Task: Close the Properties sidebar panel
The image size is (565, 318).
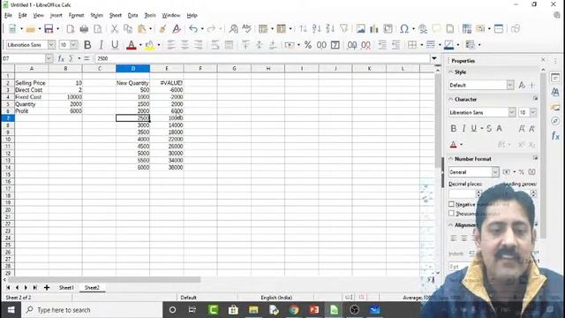Action: pos(543,60)
